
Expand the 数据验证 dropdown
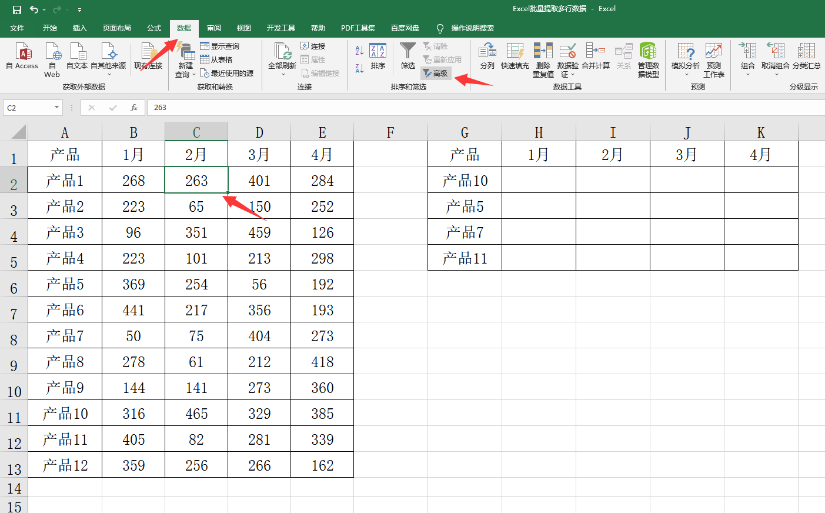[572, 75]
